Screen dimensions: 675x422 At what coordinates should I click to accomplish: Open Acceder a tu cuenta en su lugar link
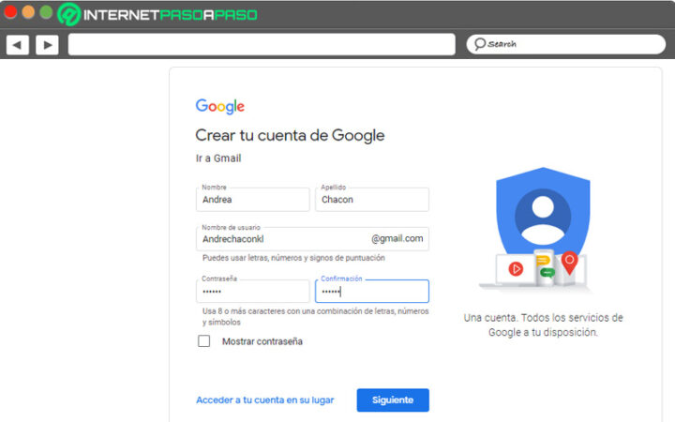pyautogui.click(x=264, y=400)
